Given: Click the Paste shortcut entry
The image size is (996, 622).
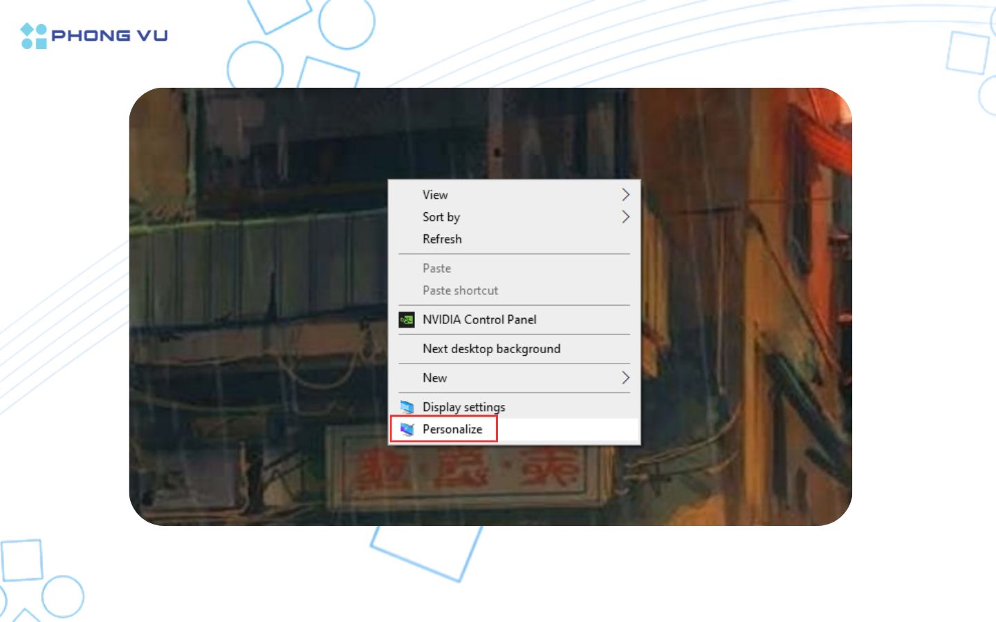Looking at the screenshot, I should (x=460, y=290).
